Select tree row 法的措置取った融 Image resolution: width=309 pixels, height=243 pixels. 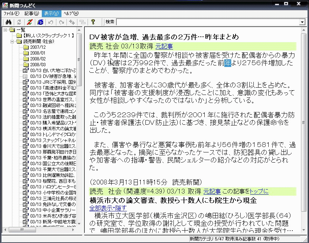[53, 117]
